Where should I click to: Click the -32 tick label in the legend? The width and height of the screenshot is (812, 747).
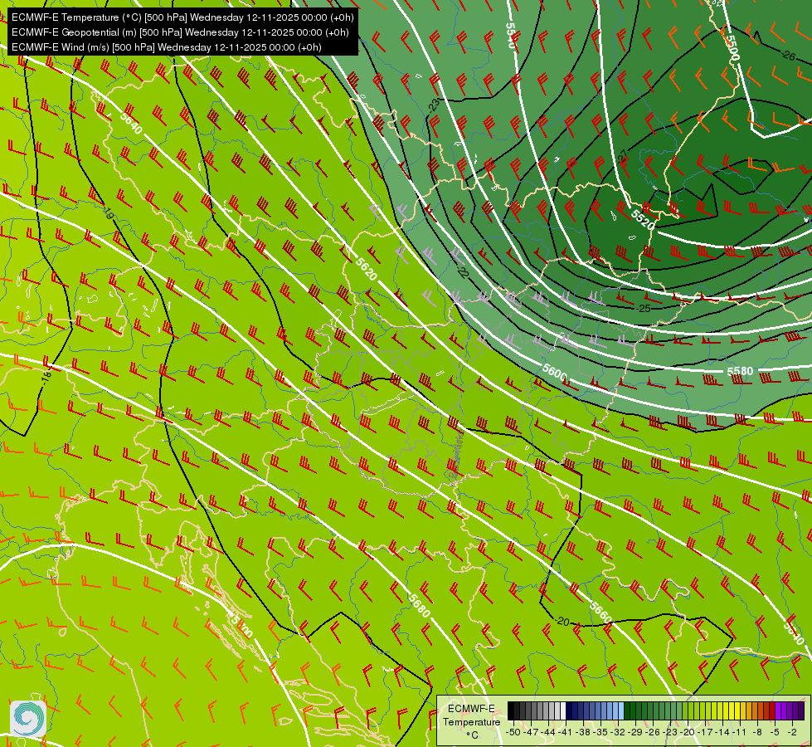pyautogui.click(x=618, y=732)
